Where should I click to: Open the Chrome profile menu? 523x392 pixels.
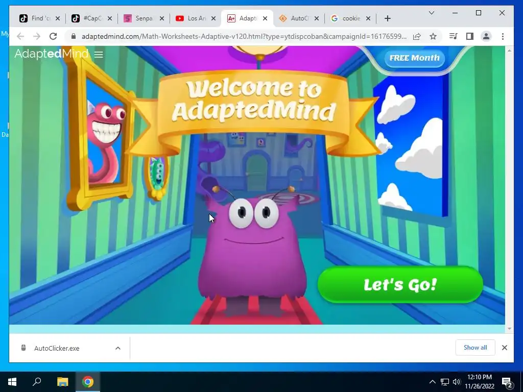pos(486,36)
